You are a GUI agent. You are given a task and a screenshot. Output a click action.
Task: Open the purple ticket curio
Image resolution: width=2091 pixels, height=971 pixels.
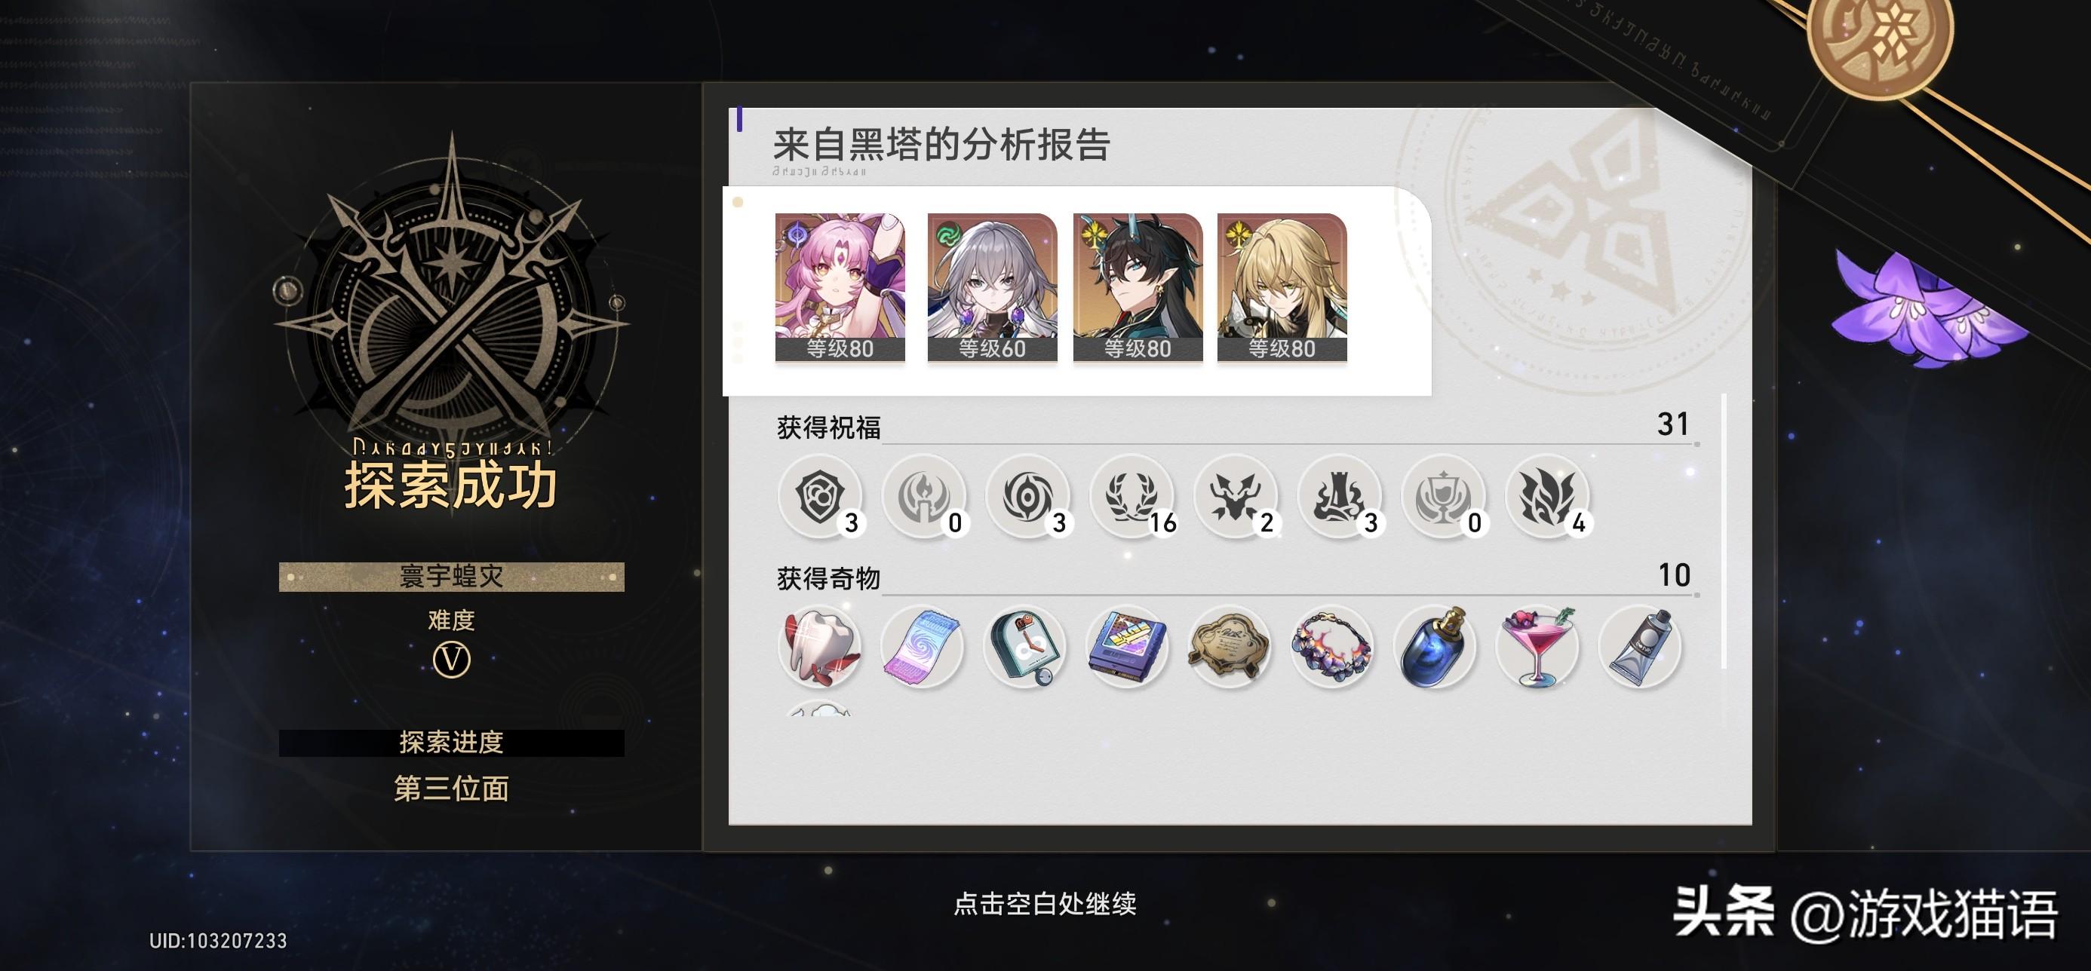click(922, 647)
